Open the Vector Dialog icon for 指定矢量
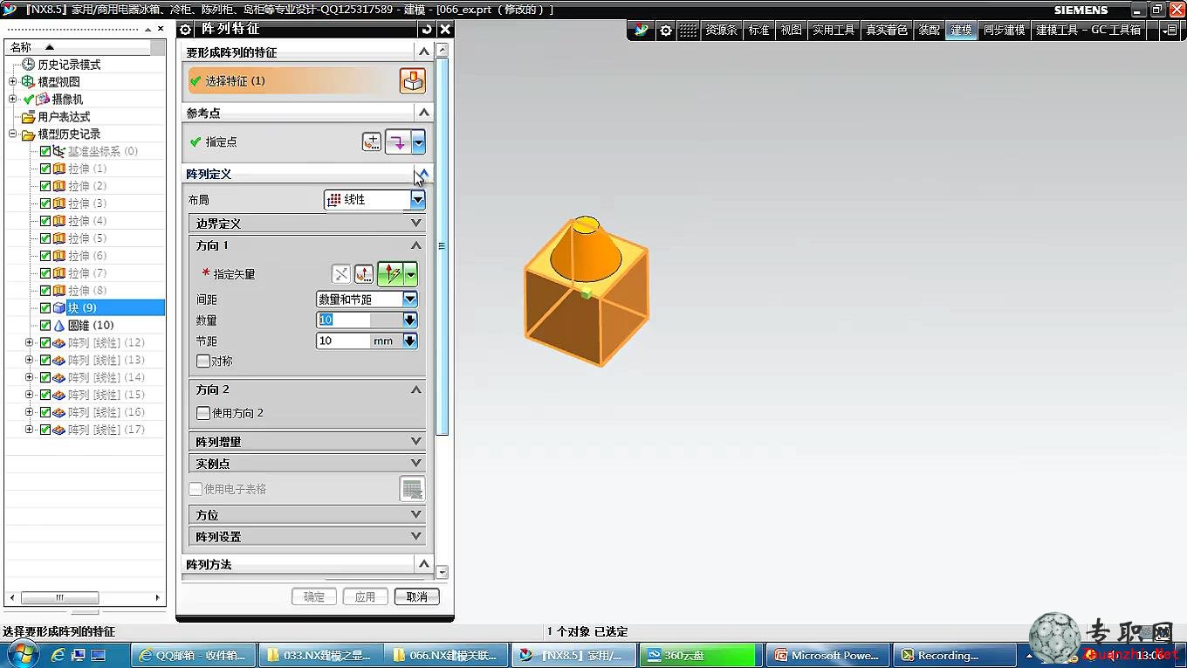 point(364,274)
